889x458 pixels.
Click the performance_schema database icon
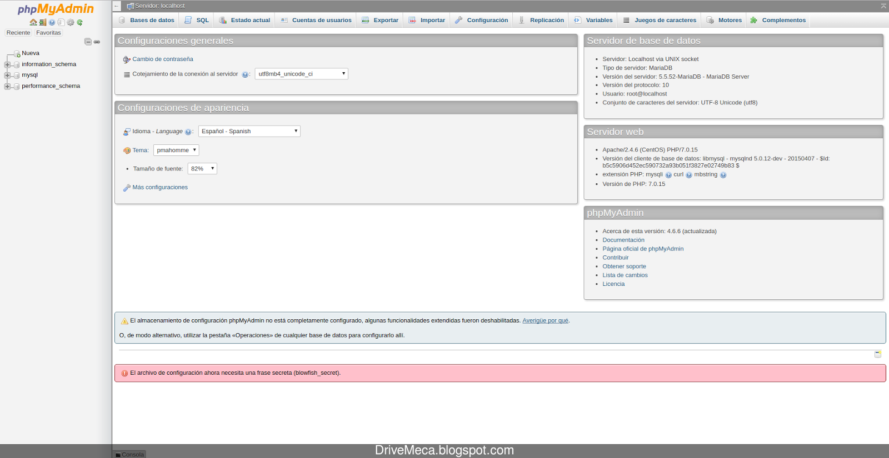(17, 86)
